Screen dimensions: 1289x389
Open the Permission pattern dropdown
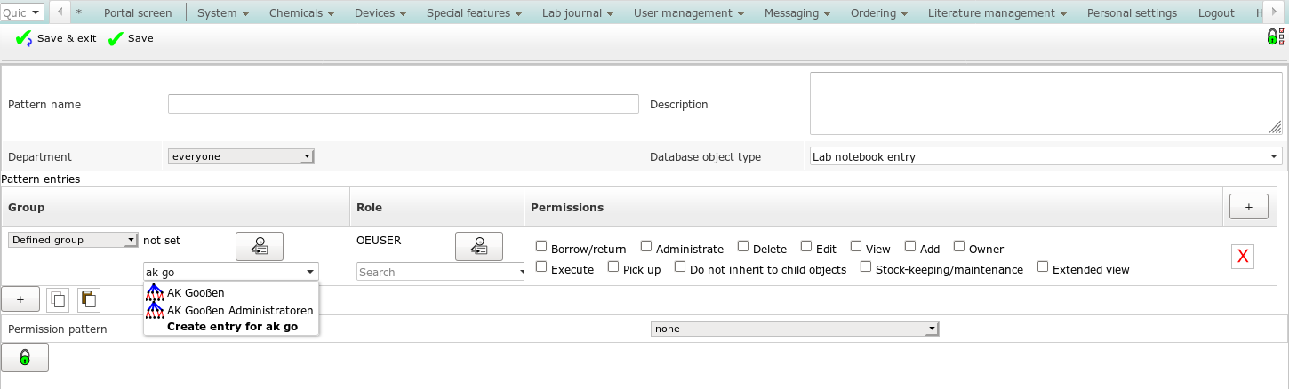(795, 329)
